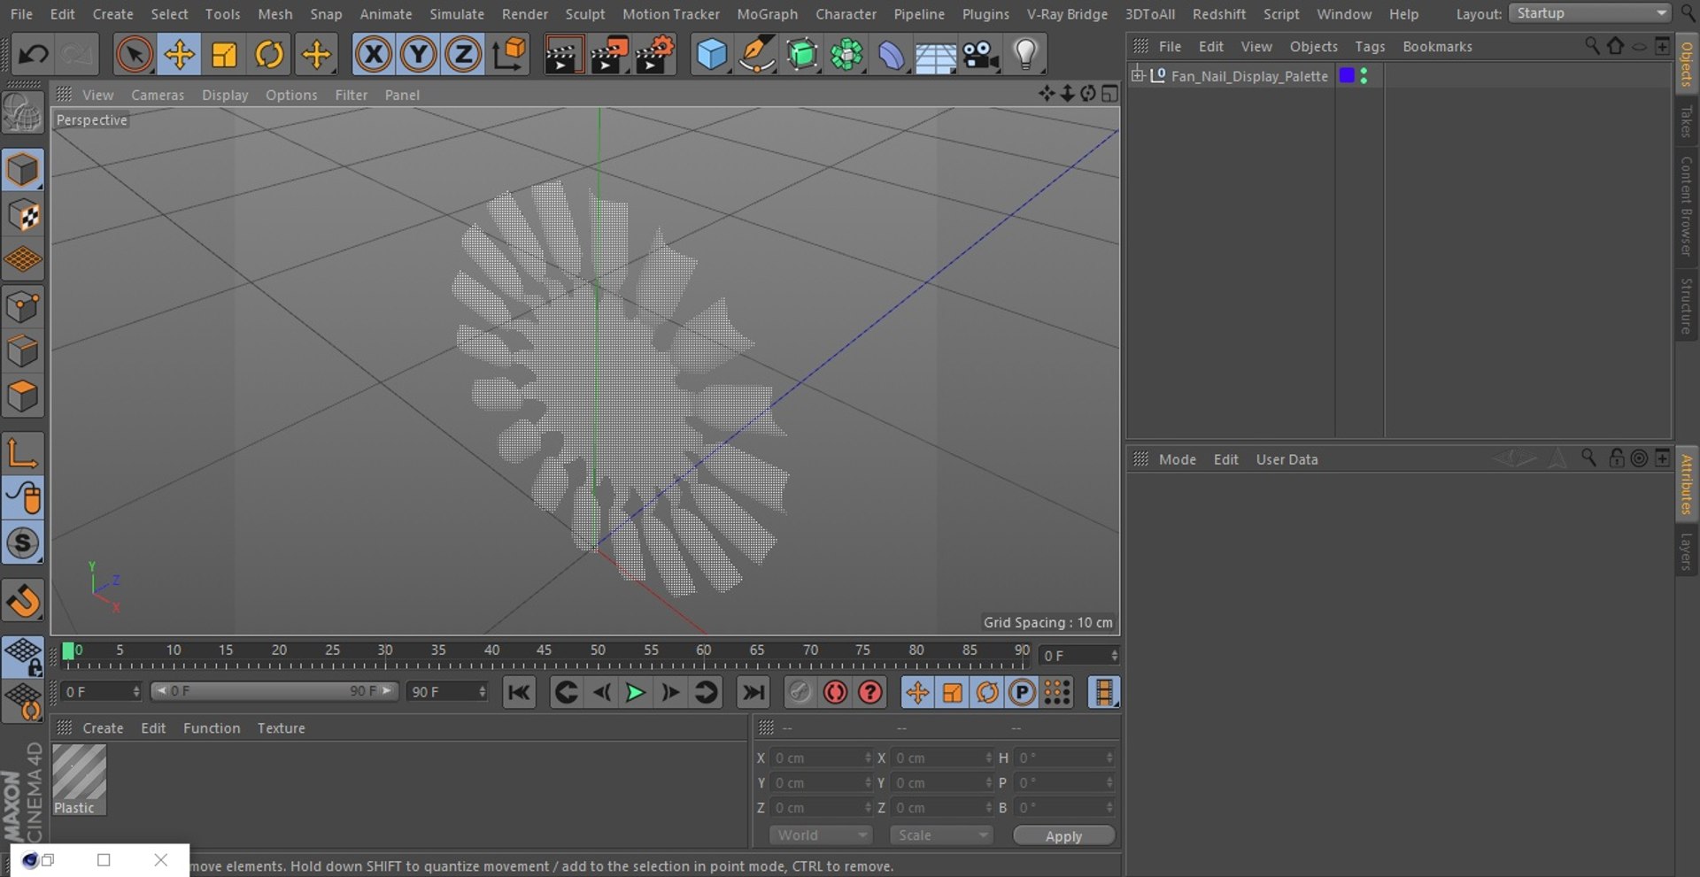Screen dimensions: 1700x877
Task: Open viewport Cameras menu
Action: pyautogui.click(x=158, y=95)
